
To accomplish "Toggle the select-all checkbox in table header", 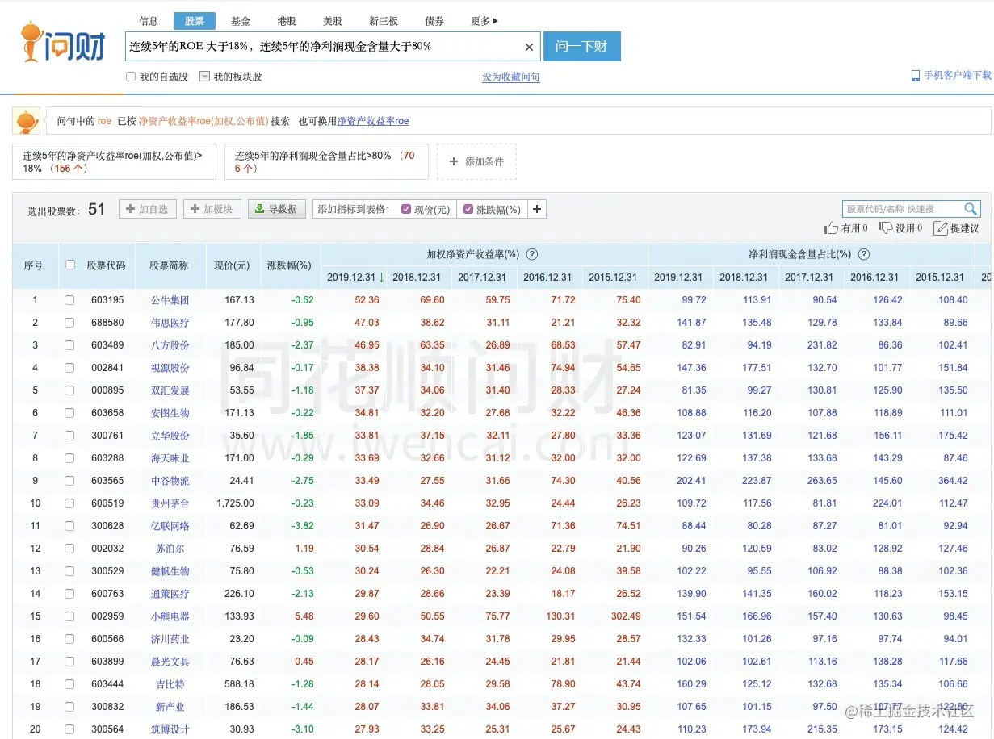I will [x=70, y=265].
